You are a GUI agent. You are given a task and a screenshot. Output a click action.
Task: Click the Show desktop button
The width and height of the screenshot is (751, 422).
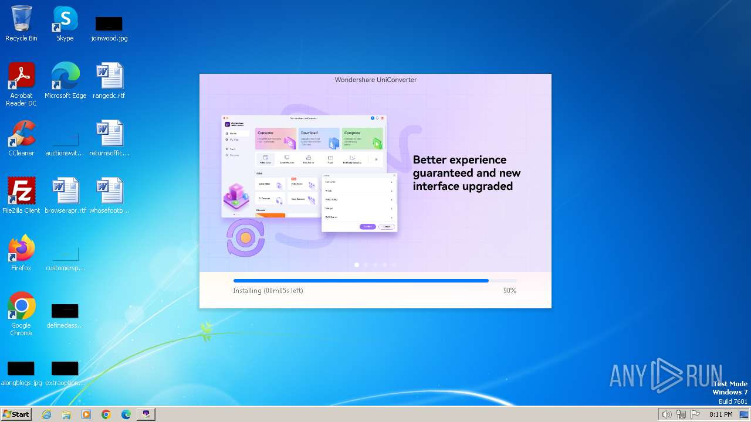(745, 414)
